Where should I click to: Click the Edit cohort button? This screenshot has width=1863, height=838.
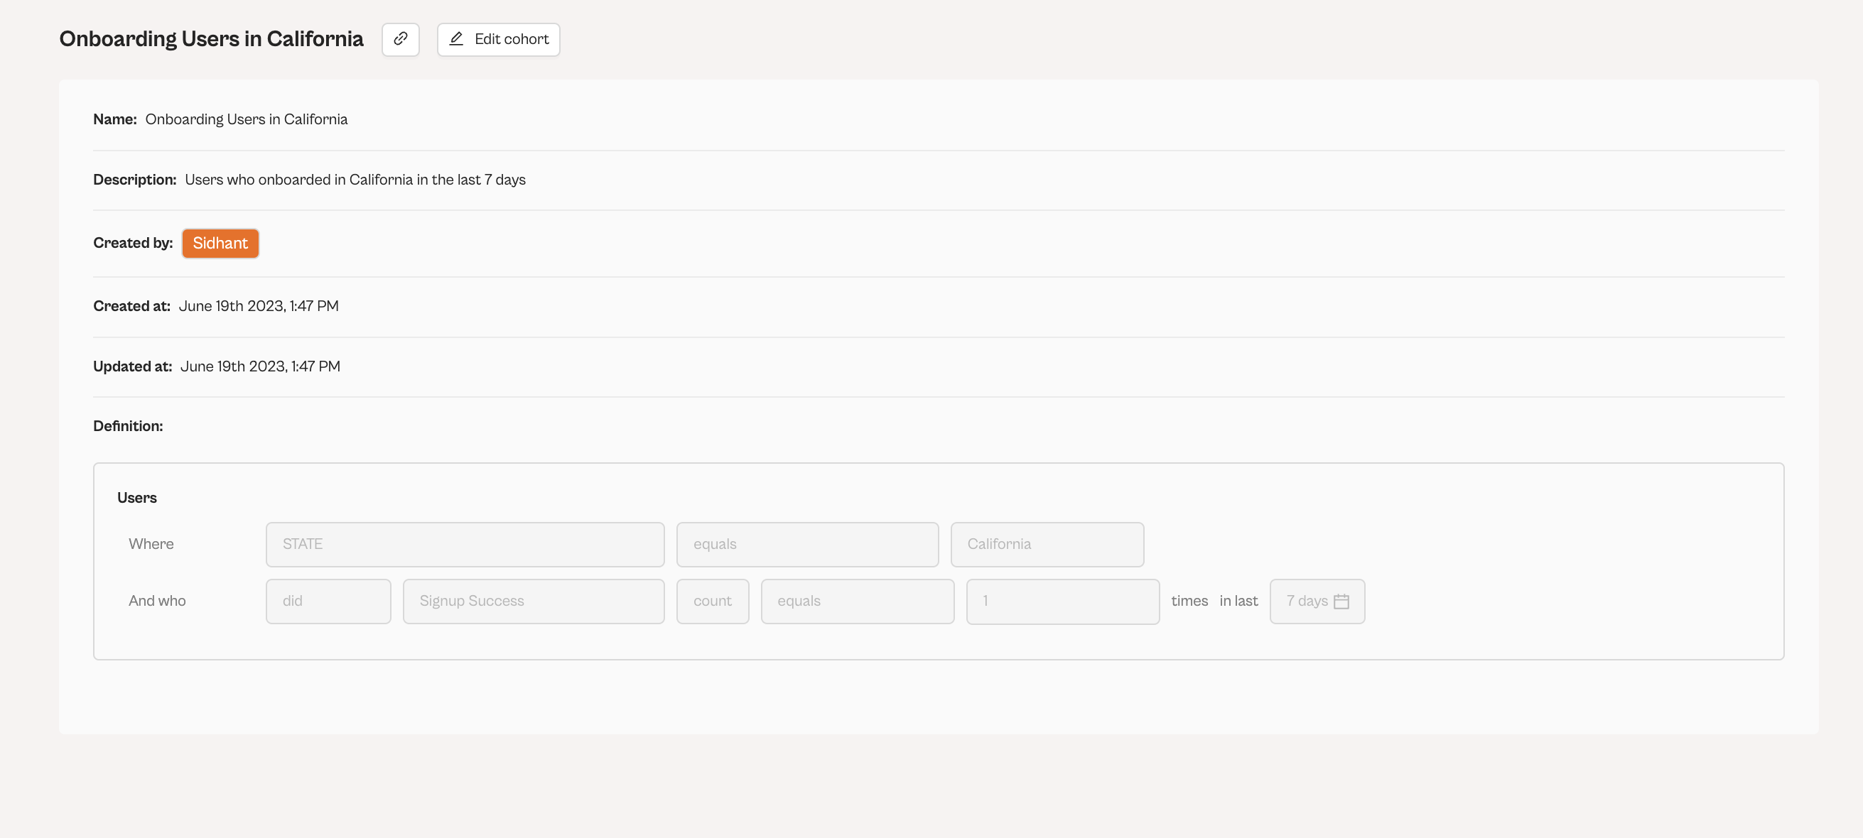pos(498,39)
